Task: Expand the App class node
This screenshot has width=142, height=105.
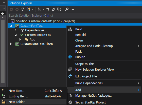Action: (20, 39)
